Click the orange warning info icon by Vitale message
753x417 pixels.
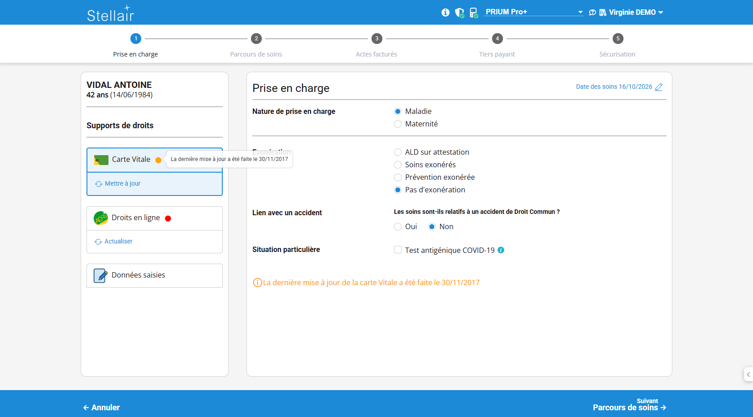coord(257,282)
